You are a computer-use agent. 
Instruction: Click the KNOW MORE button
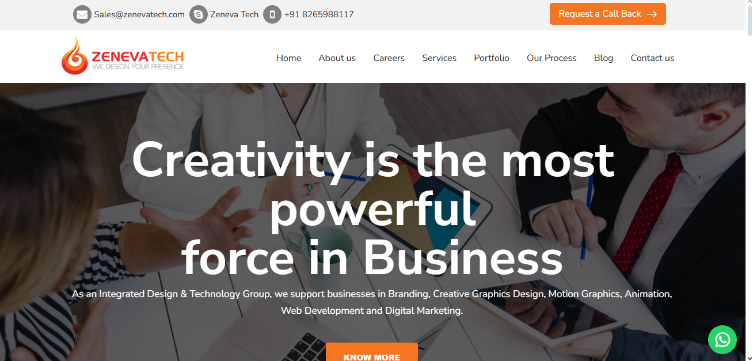coord(372,352)
